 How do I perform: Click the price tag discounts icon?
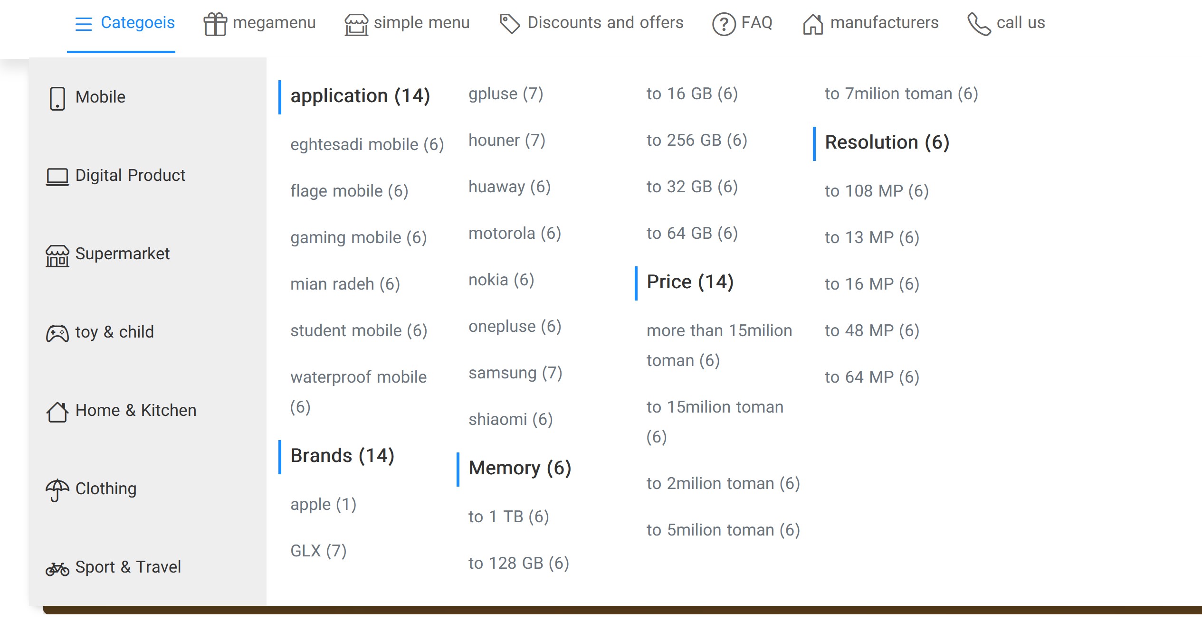[509, 23]
